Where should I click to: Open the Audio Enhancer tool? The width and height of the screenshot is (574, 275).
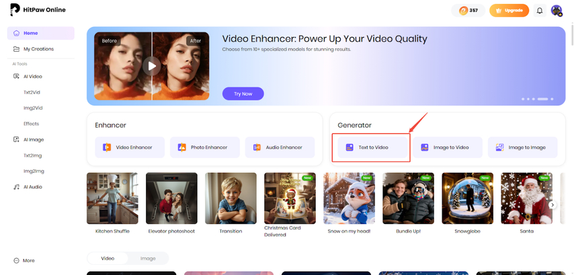pyautogui.click(x=280, y=147)
